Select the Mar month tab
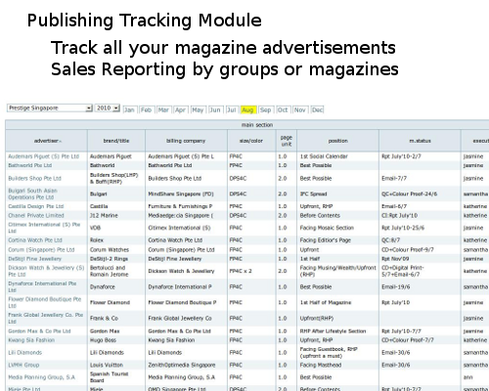The image size is (489, 391). pyautogui.click(x=163, y=109)
